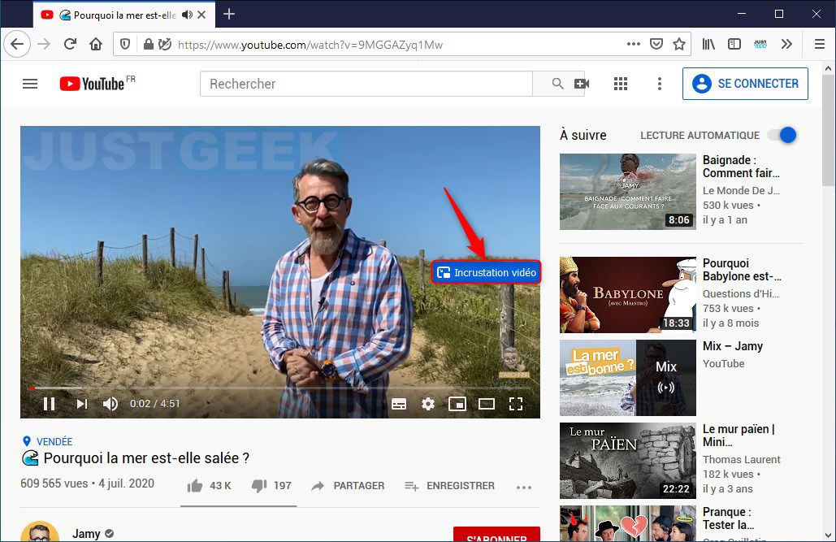Open page actions three-dot menu in address bar
This screenshot has width=836, height=542.
(634, 44)
